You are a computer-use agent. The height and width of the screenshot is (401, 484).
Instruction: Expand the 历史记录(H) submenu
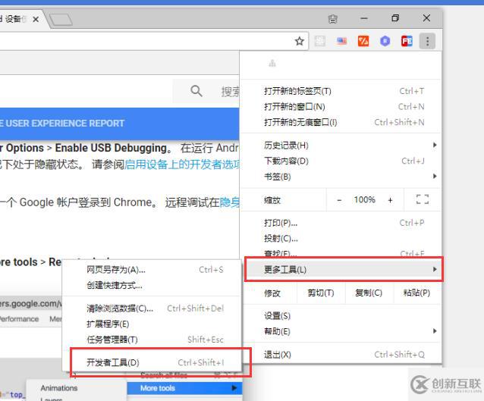point(341,146)
